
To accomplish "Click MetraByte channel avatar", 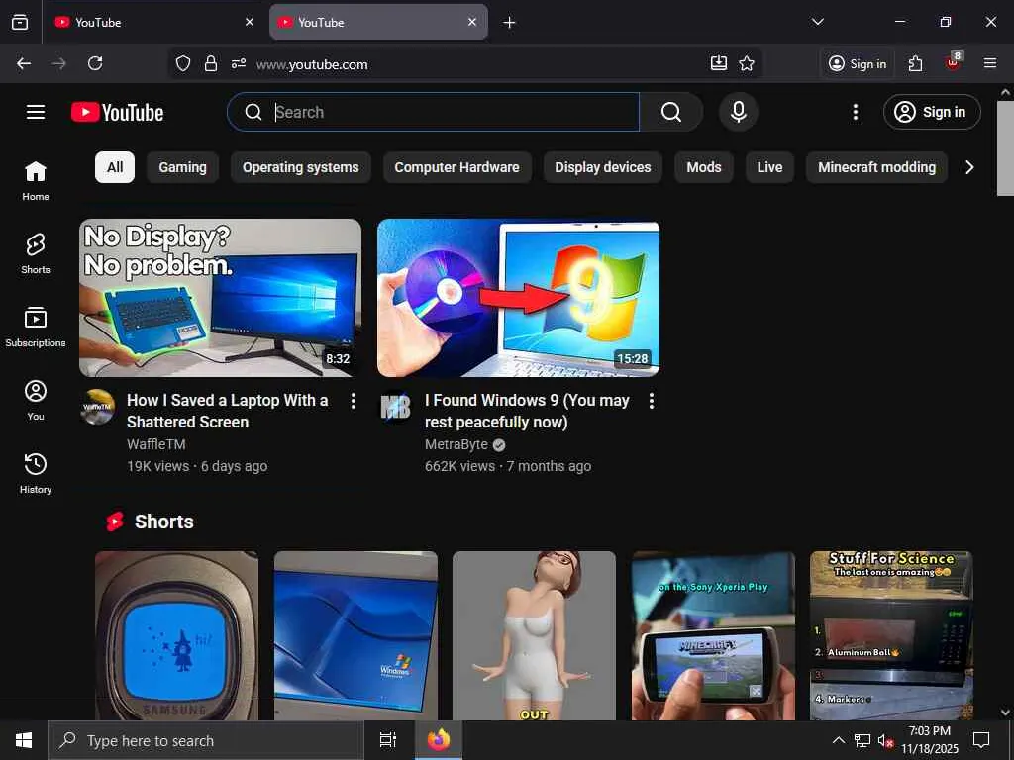I will click(x=395, y=407).
